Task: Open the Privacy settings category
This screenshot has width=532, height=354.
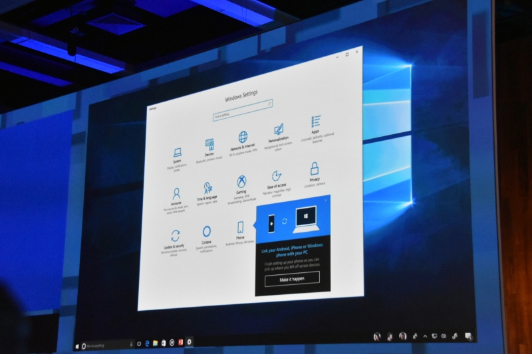Action: click(x=315, y=175)
